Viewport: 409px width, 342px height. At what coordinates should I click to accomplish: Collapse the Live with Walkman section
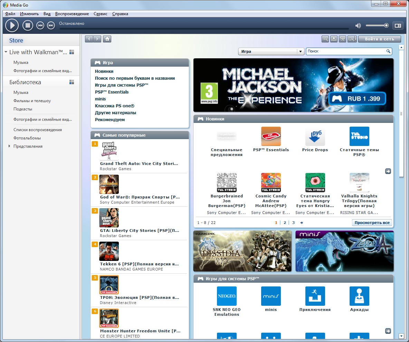(6, 52)
